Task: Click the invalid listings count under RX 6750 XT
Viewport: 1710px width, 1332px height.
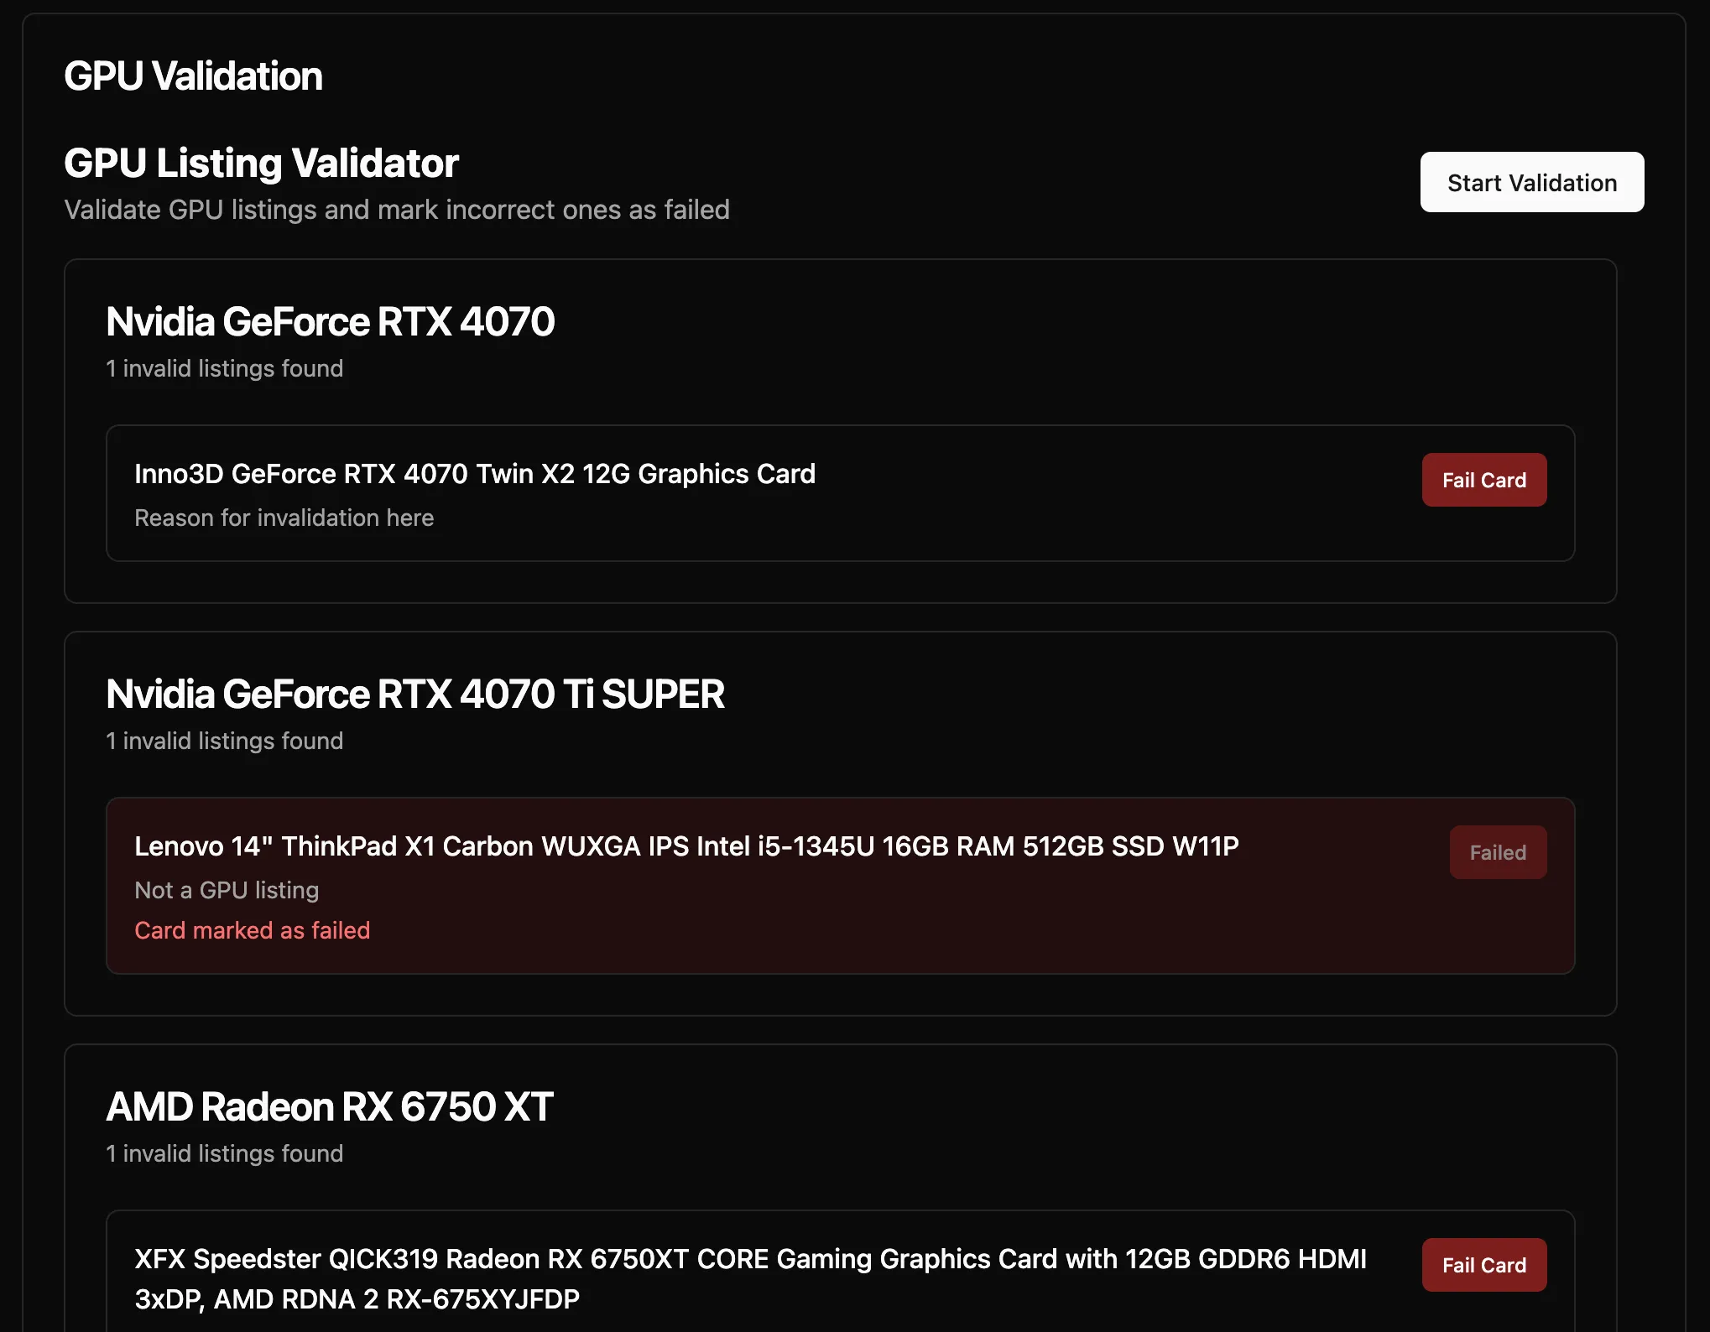Action: point(224,1153)
